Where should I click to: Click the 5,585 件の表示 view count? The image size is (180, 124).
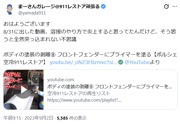[72, 118]
